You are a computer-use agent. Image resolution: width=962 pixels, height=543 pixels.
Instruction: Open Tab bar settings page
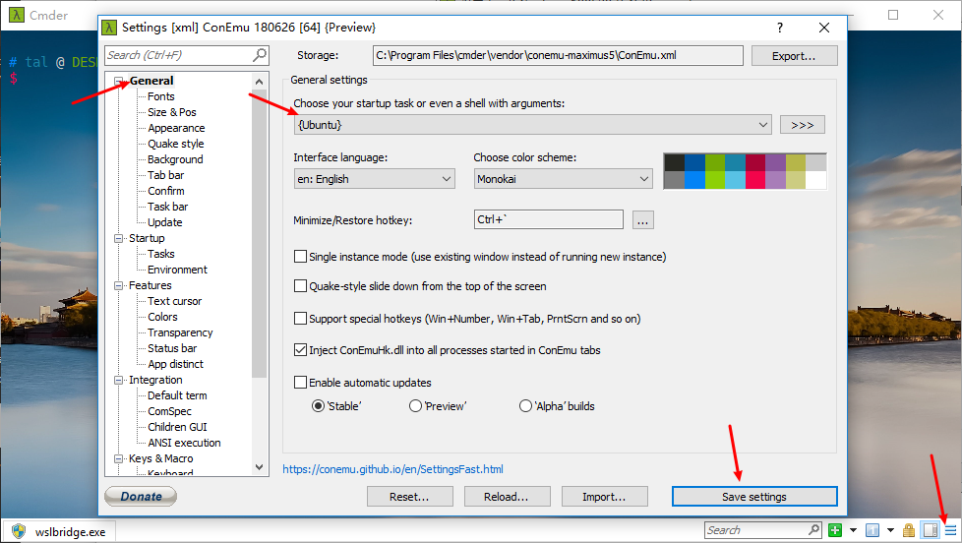tap(165, 175)
